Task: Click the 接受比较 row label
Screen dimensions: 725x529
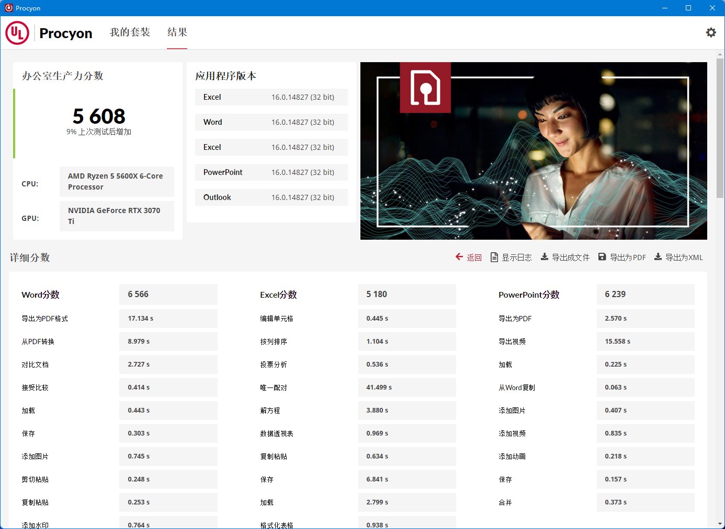Action: tap(35, 387)
